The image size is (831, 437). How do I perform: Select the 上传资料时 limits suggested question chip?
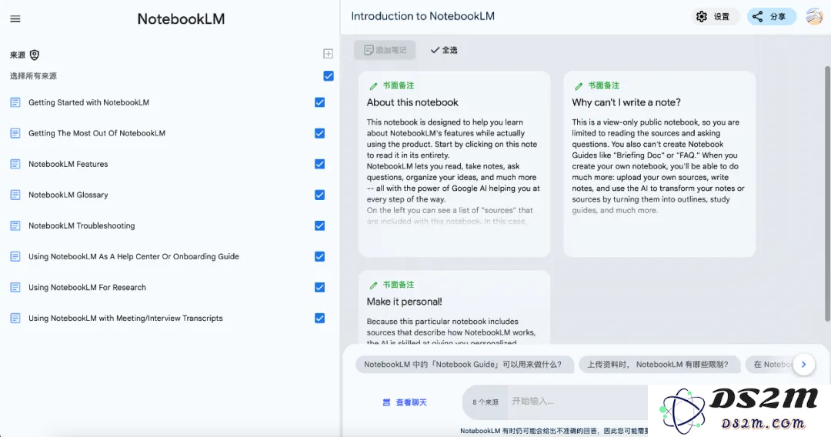point(659,365)
